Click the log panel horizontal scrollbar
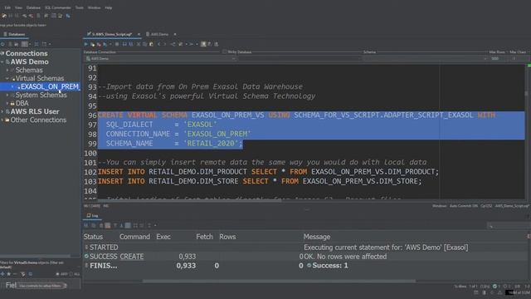The image size is (531, 299). pyautogui.click(x=279, y=281)
